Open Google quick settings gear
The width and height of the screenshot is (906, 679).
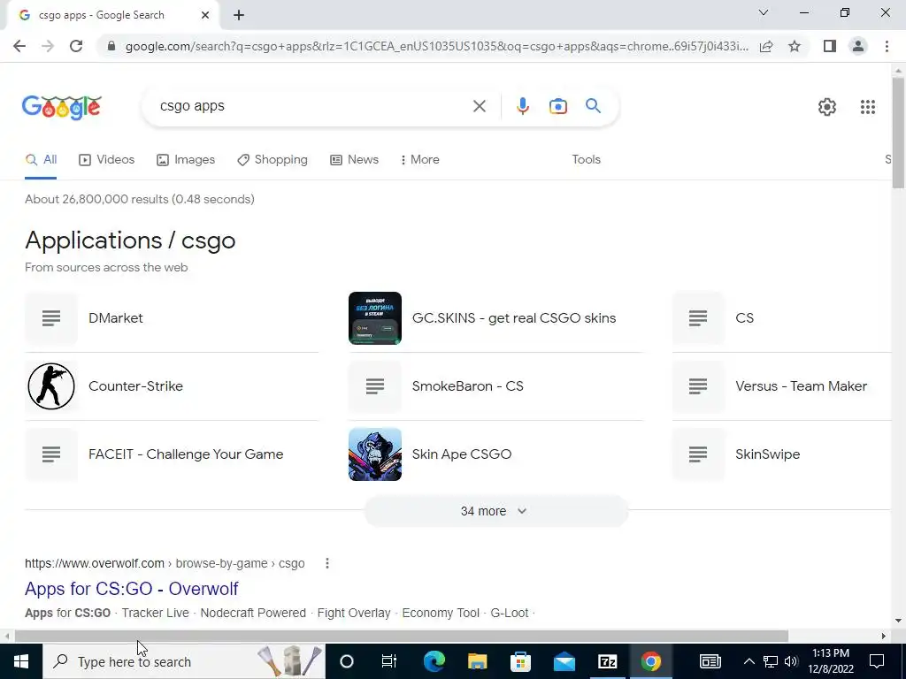[x=827, y=107]
